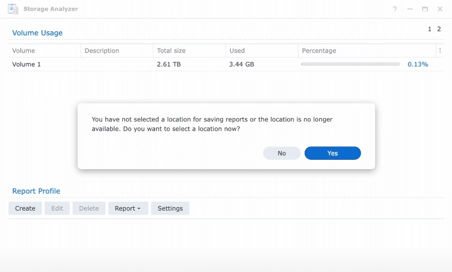Open Settings in the Report Profile toolbar
The height and width of the screenshot is (272, 452).
(x=170, y=208)
